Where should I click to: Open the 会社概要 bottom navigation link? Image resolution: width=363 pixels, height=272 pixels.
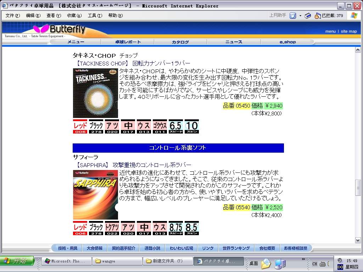pos(267,248)
